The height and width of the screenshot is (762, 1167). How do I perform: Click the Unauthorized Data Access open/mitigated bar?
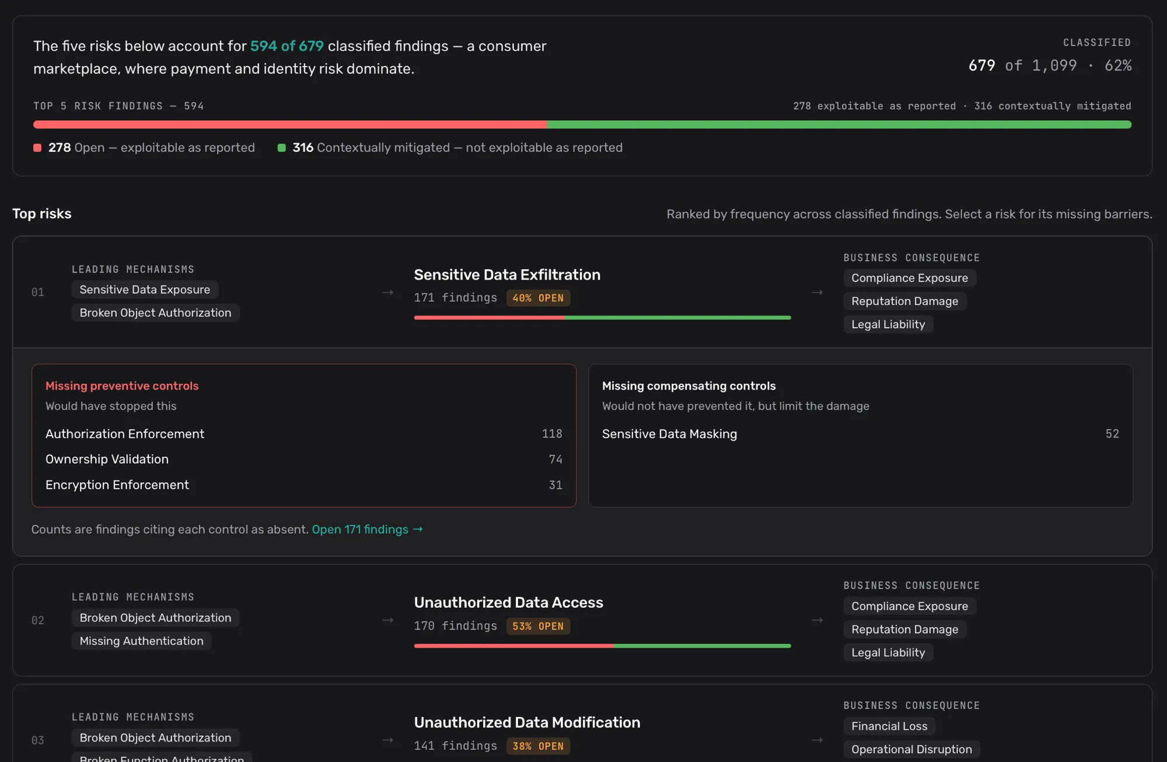(x=602, y=646)
